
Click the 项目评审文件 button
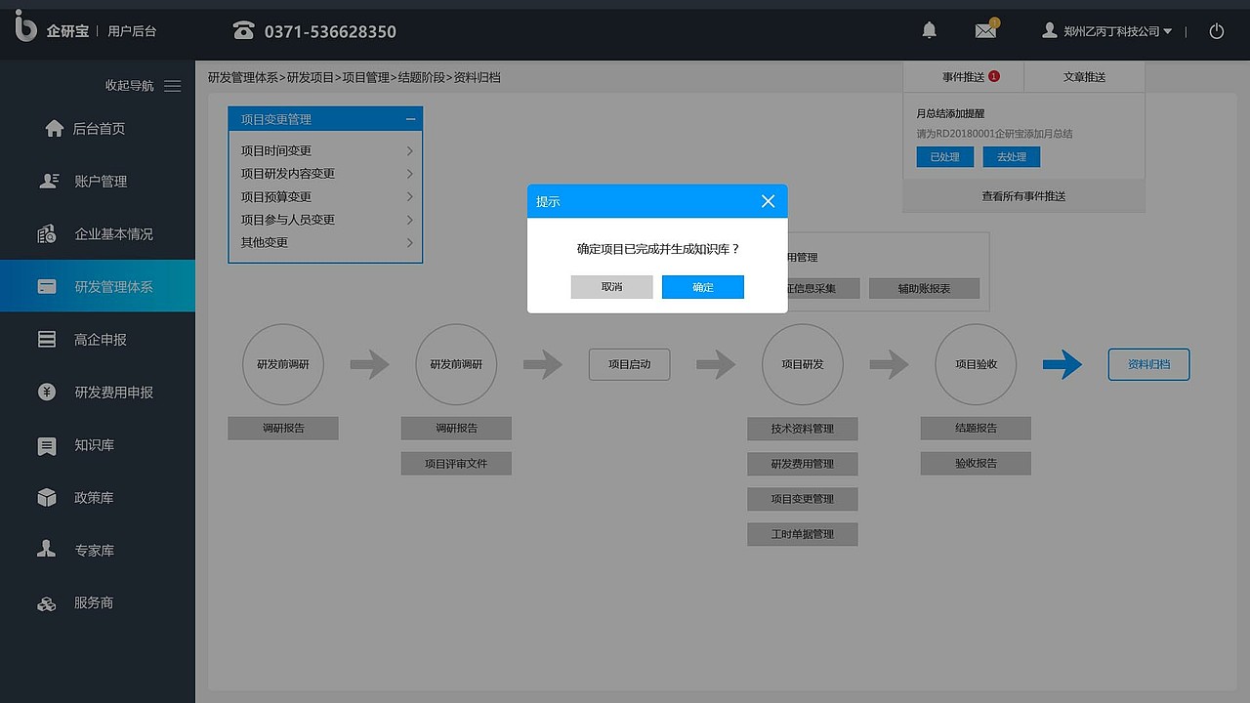[456, 463]
